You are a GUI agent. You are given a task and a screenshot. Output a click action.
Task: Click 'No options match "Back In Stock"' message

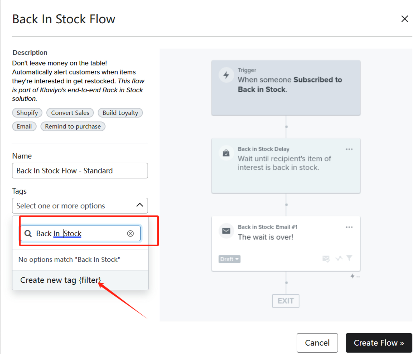pyautogui.click(x=69, y=259)
